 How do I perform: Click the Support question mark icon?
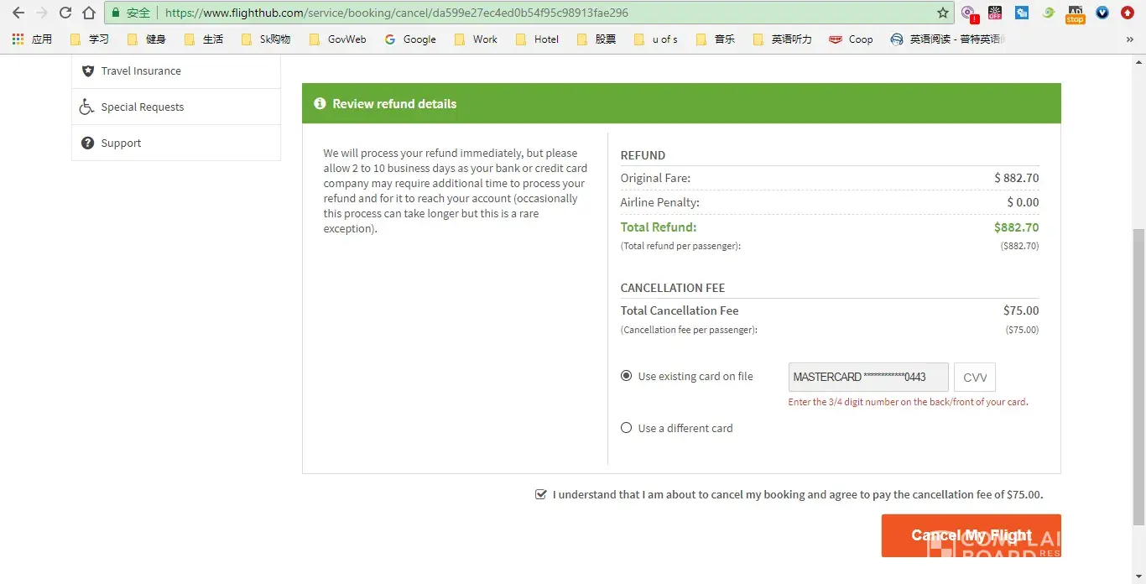pyautogui.click(x=87, y=143)
